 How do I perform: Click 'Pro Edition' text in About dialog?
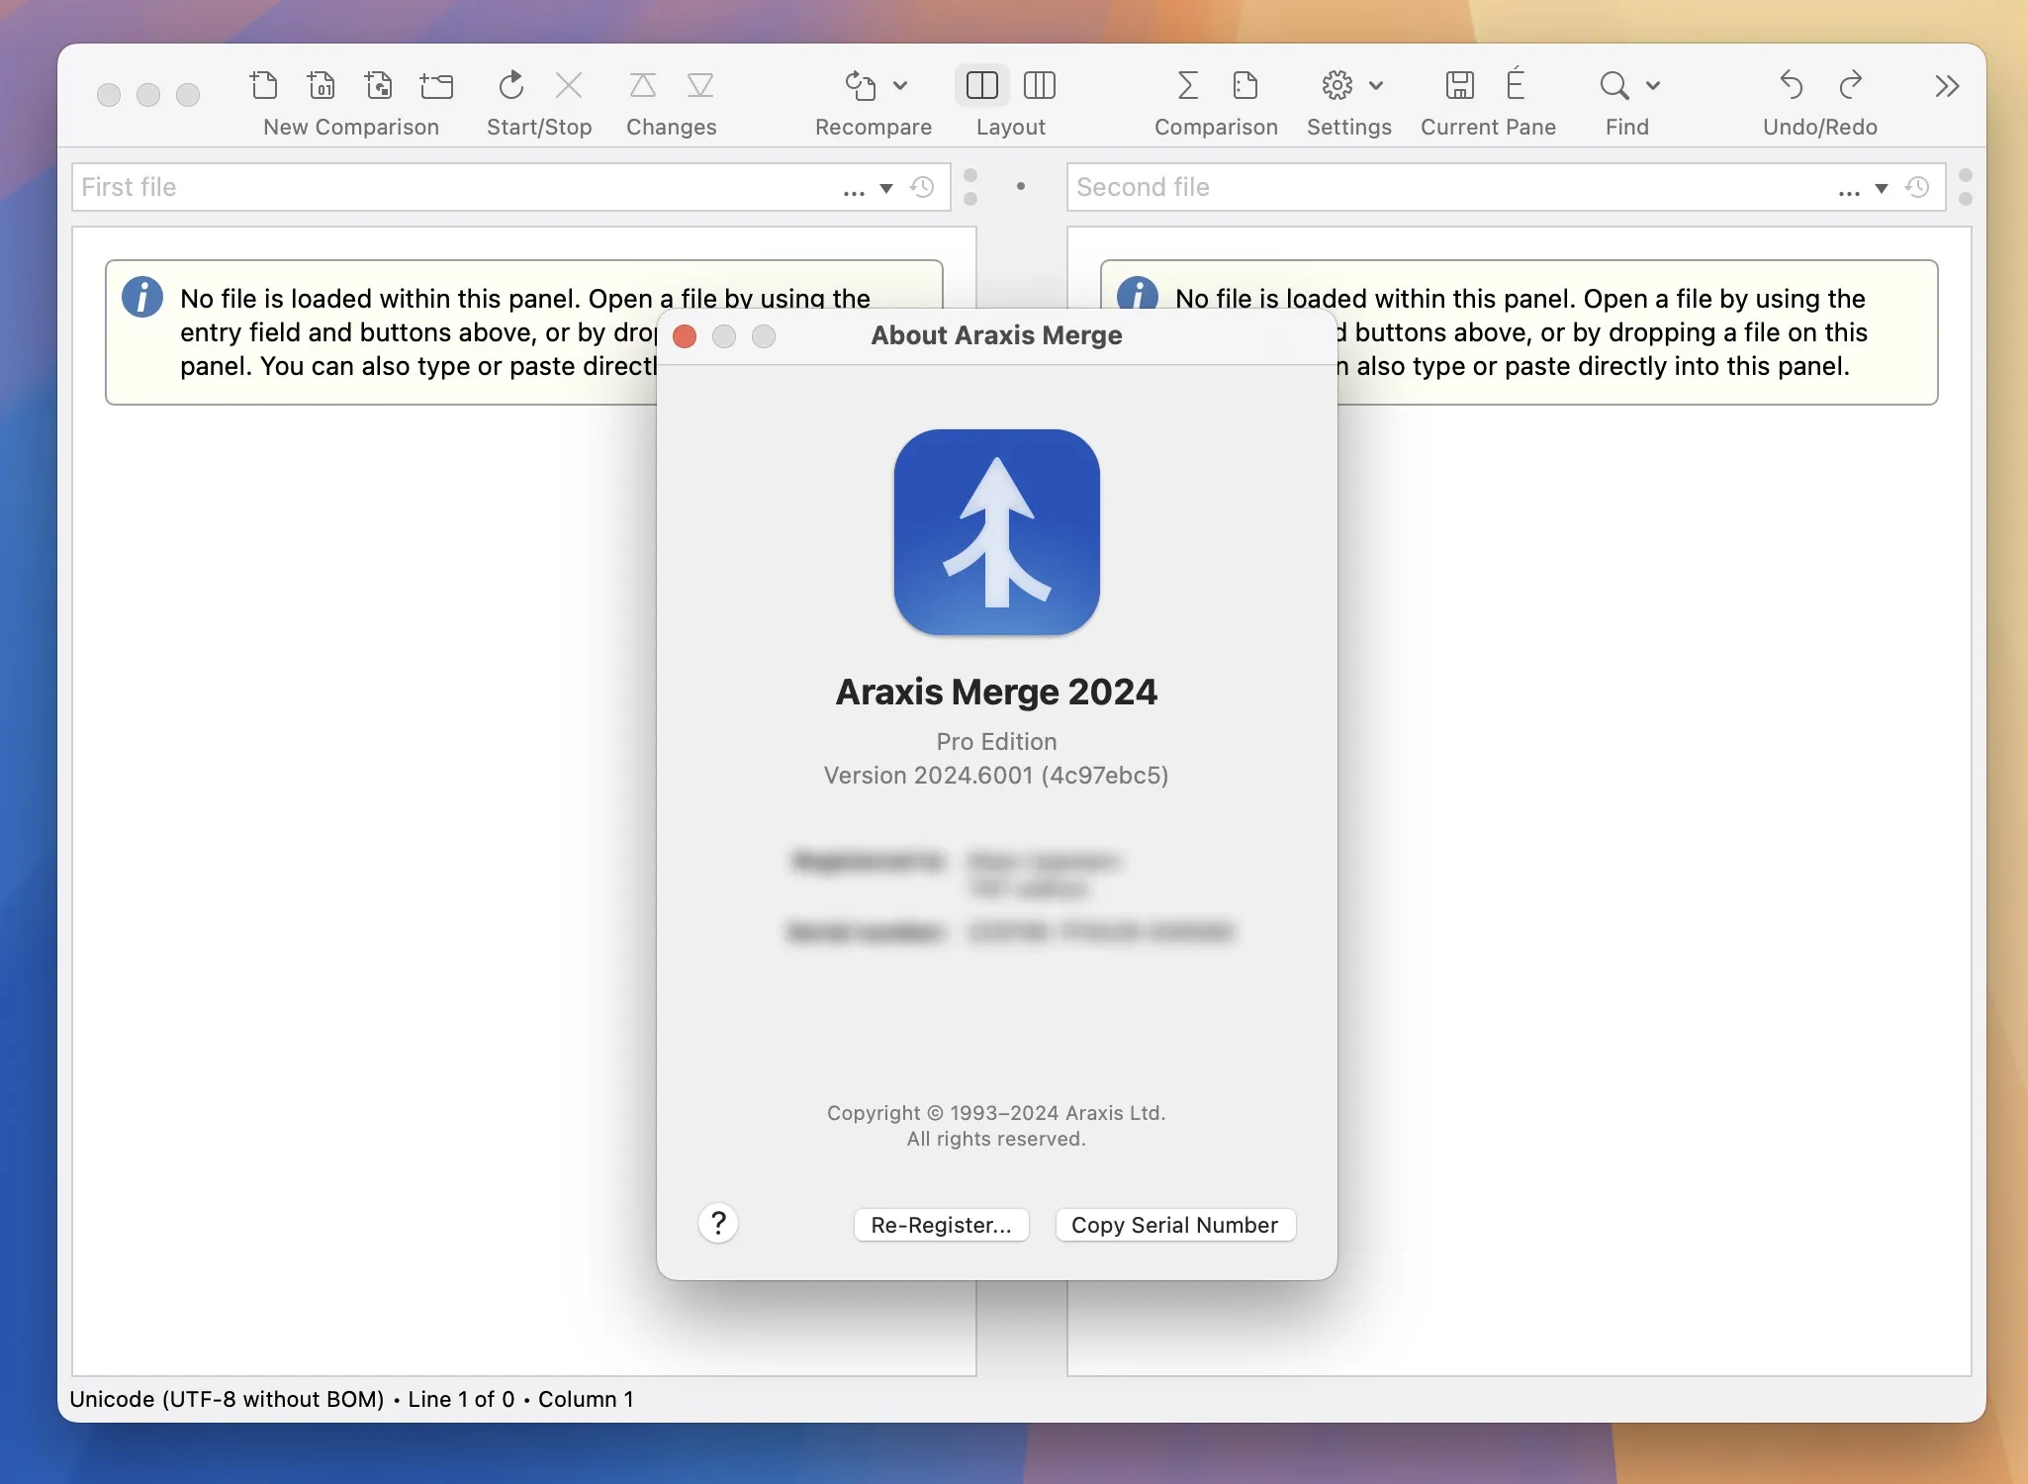pyautogui.click(x=997, y=741)
